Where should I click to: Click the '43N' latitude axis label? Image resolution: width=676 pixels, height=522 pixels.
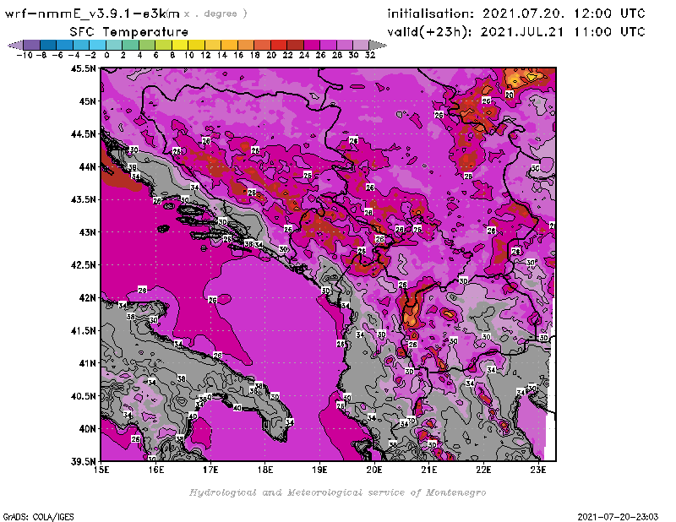(x=87, y=232)
